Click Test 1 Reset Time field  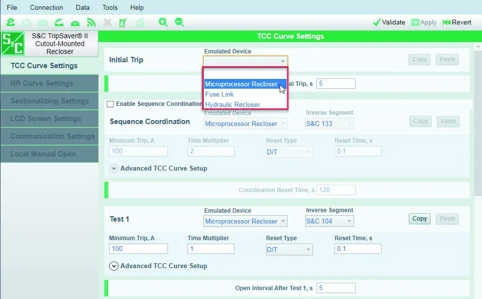(x=358, y=249)
